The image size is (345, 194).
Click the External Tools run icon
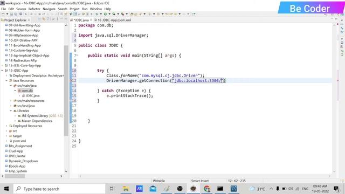[122, 14]
